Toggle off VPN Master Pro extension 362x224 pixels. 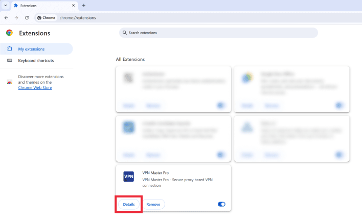coord(221,204)
